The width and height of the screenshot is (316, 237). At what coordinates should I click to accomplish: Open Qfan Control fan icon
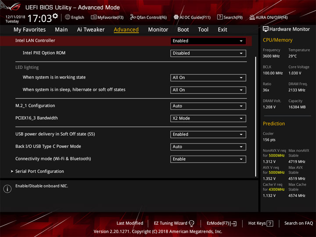pos(133,17)
